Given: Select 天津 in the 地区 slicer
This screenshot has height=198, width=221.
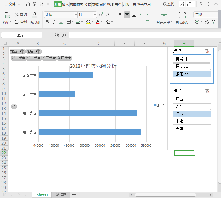Looking at the screenshot, I should coord(192,129).
